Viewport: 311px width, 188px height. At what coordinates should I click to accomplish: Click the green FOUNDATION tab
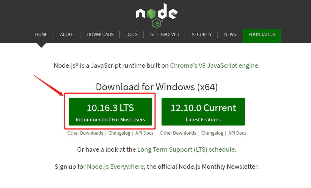click(x=262, y=34)
